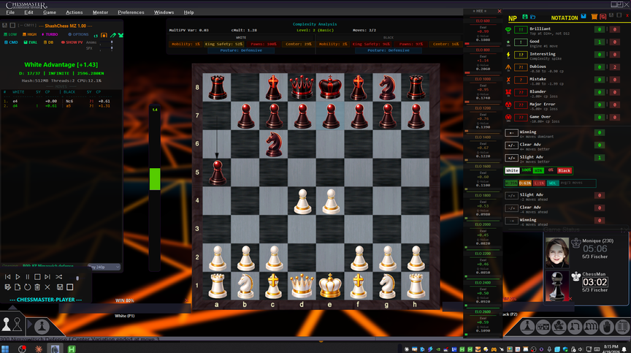Open the Windows menu
The width and height of the screenshot is (631, 353).
(x=164, y=12)
